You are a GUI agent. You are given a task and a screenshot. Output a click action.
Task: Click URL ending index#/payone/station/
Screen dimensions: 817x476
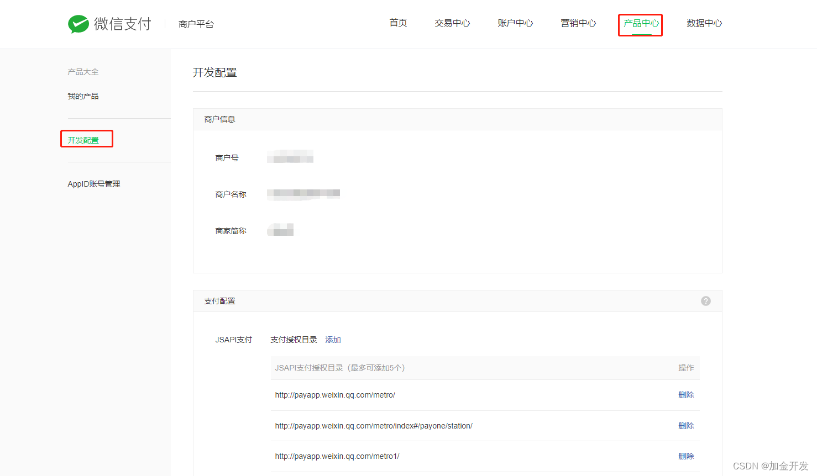tap(374, 426)
